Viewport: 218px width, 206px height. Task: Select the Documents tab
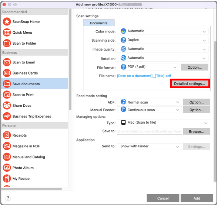coord(99,23)
